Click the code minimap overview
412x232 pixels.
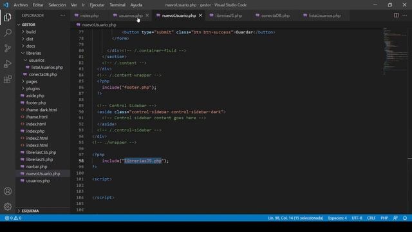coord(395,52)
